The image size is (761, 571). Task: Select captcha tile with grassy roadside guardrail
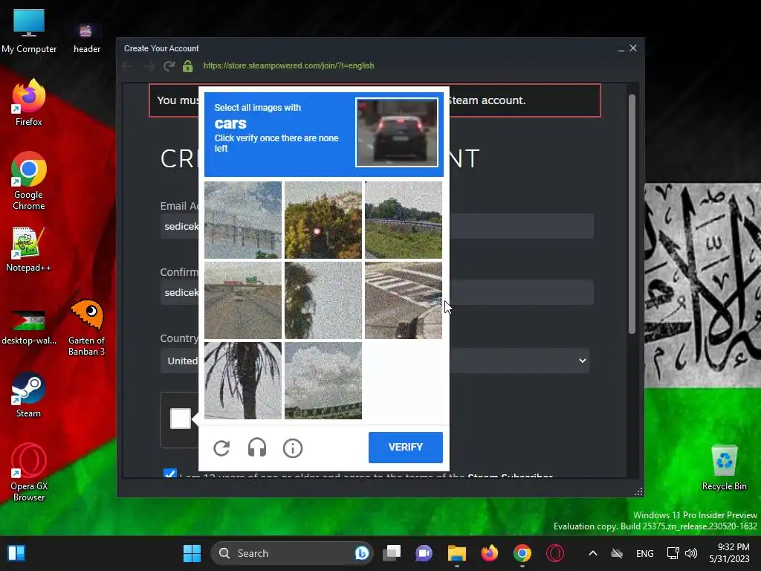click(x=404, y=220)
